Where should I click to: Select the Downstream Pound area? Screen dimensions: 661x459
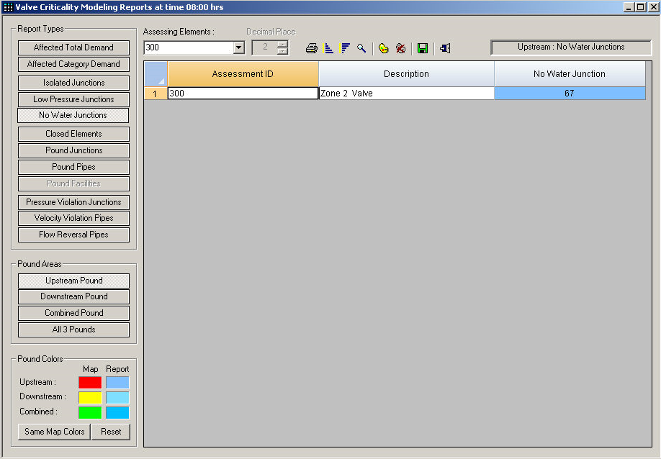[x=73, y=296]
